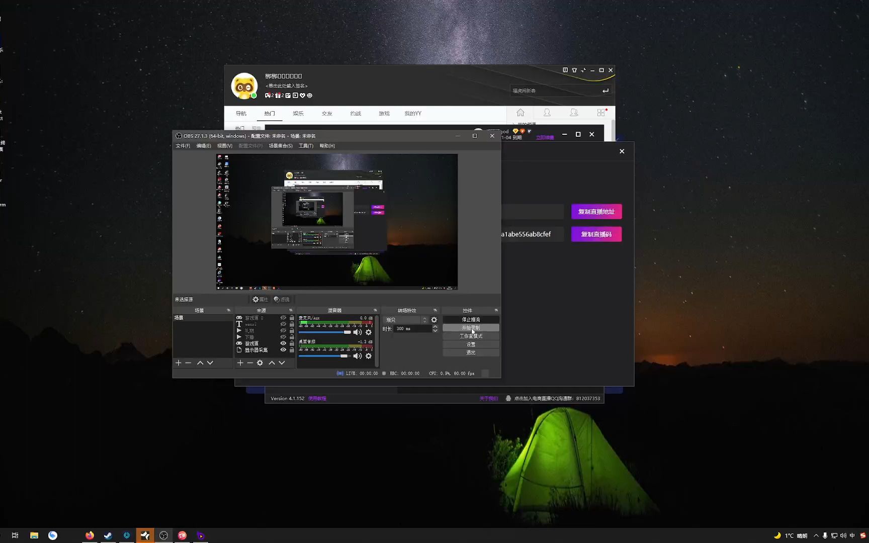Toggle visibility of 礼物 source
The width and height of the screenshot is (869, 543).
[x=283, y=331]
